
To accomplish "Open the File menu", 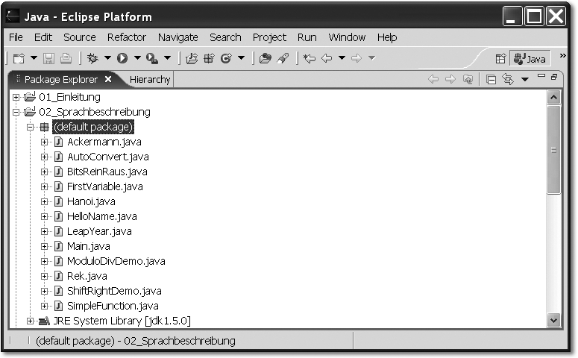I will [16, 37].
